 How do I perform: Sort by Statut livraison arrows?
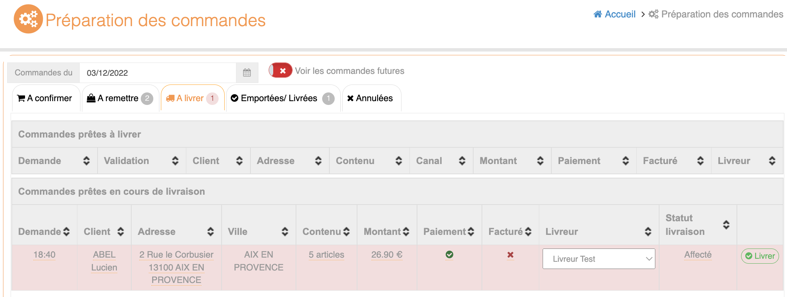726,225
